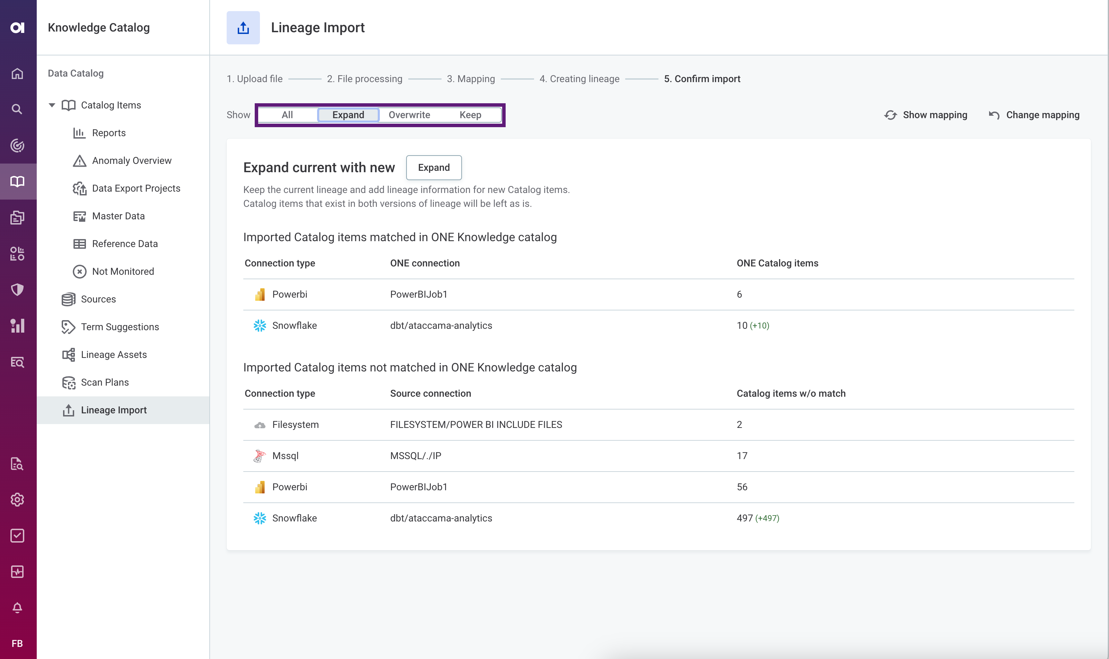Click the Not Monitored catalog item

click(122, 271)
